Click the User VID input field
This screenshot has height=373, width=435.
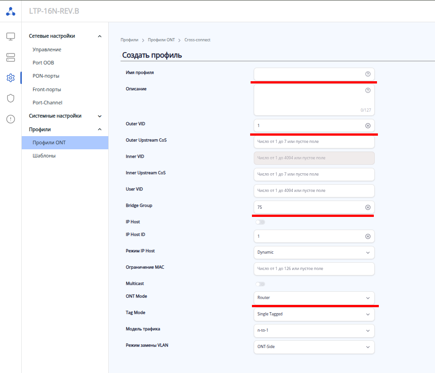click(314, 191)
